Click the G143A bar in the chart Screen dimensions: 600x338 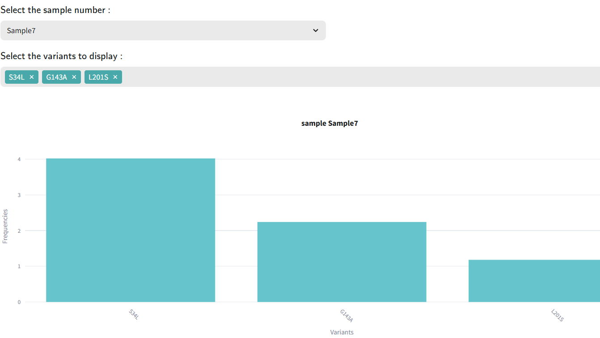342,262
